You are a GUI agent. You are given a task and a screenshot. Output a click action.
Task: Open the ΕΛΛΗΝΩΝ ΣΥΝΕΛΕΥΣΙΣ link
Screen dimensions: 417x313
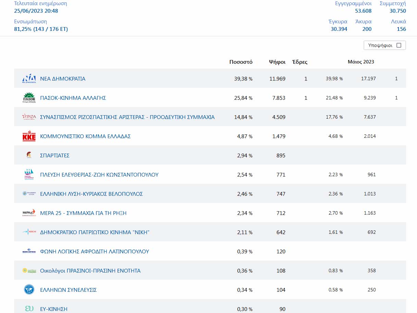69,290
